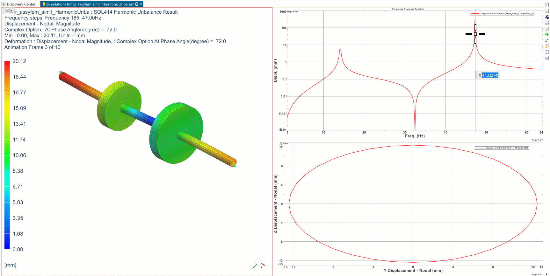550x276 pixels.
Task: Switch to the Discovery Center tab
Action: (19, 4)
